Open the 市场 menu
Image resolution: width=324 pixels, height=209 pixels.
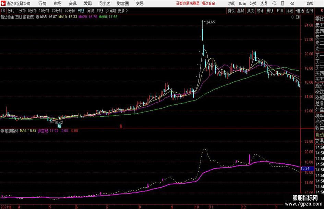[x=58, y=3]
